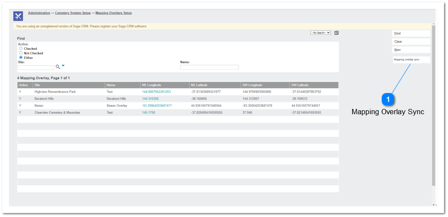Click 37.946 longitude cell
The height and width of the screenshot is (217, 448).
coord(247,112)
